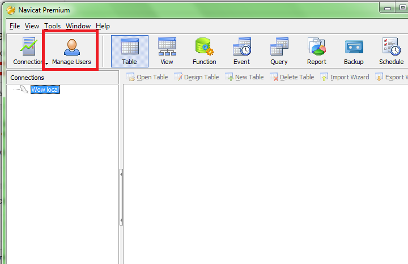Expand the Connection dropdown arrow

coord(46,63)
